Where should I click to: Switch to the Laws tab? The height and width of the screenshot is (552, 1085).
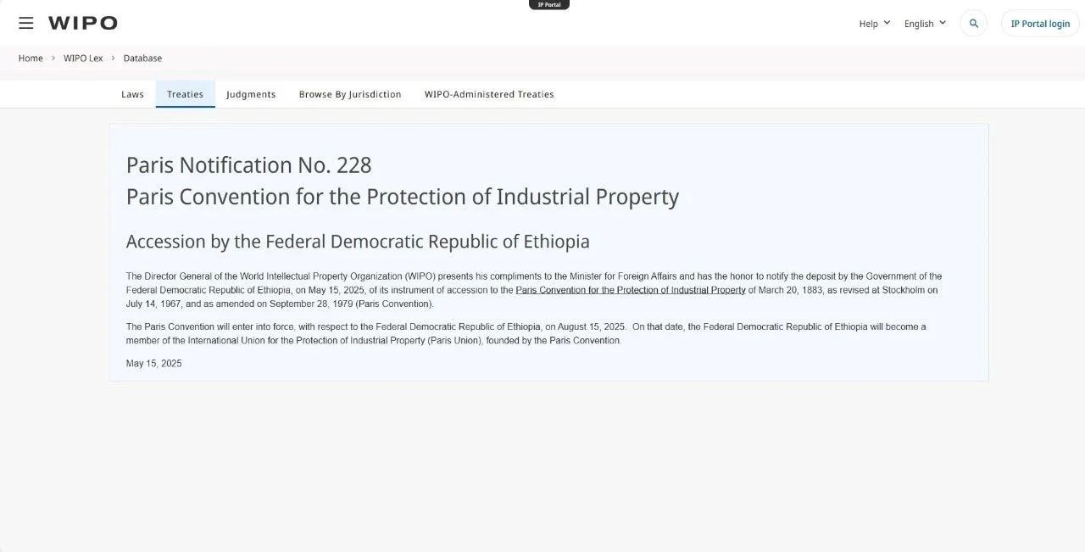[x=132, y=94]
